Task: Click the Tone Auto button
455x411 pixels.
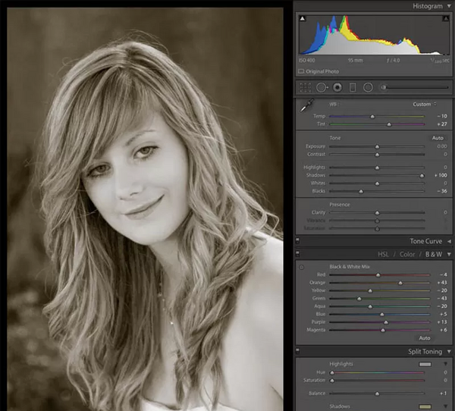Action: [x=438, y=138]
